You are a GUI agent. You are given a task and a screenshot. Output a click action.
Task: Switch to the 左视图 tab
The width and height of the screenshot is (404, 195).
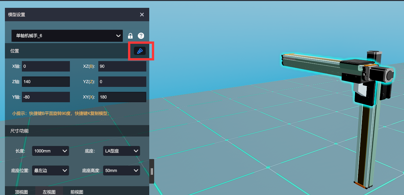49,192
